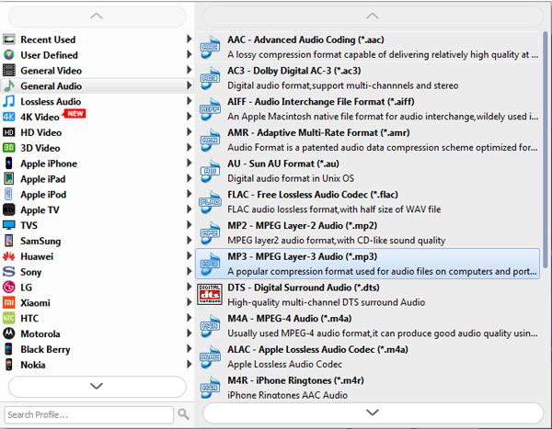Click the Nokia phone icon
Viewport: 552px width, 429px height.
(9, 365)
